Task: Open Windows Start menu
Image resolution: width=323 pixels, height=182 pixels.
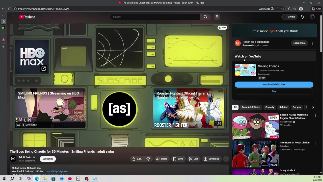Action: pos(4,179)
